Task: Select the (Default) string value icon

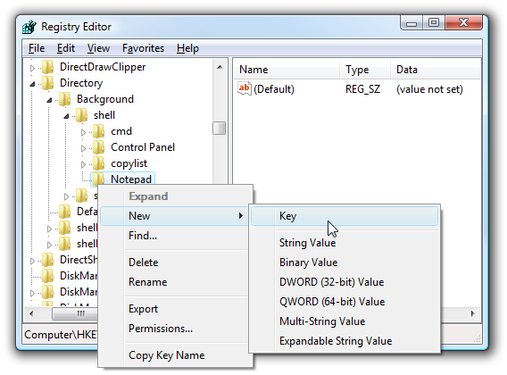Action: (x=245, y=89)
